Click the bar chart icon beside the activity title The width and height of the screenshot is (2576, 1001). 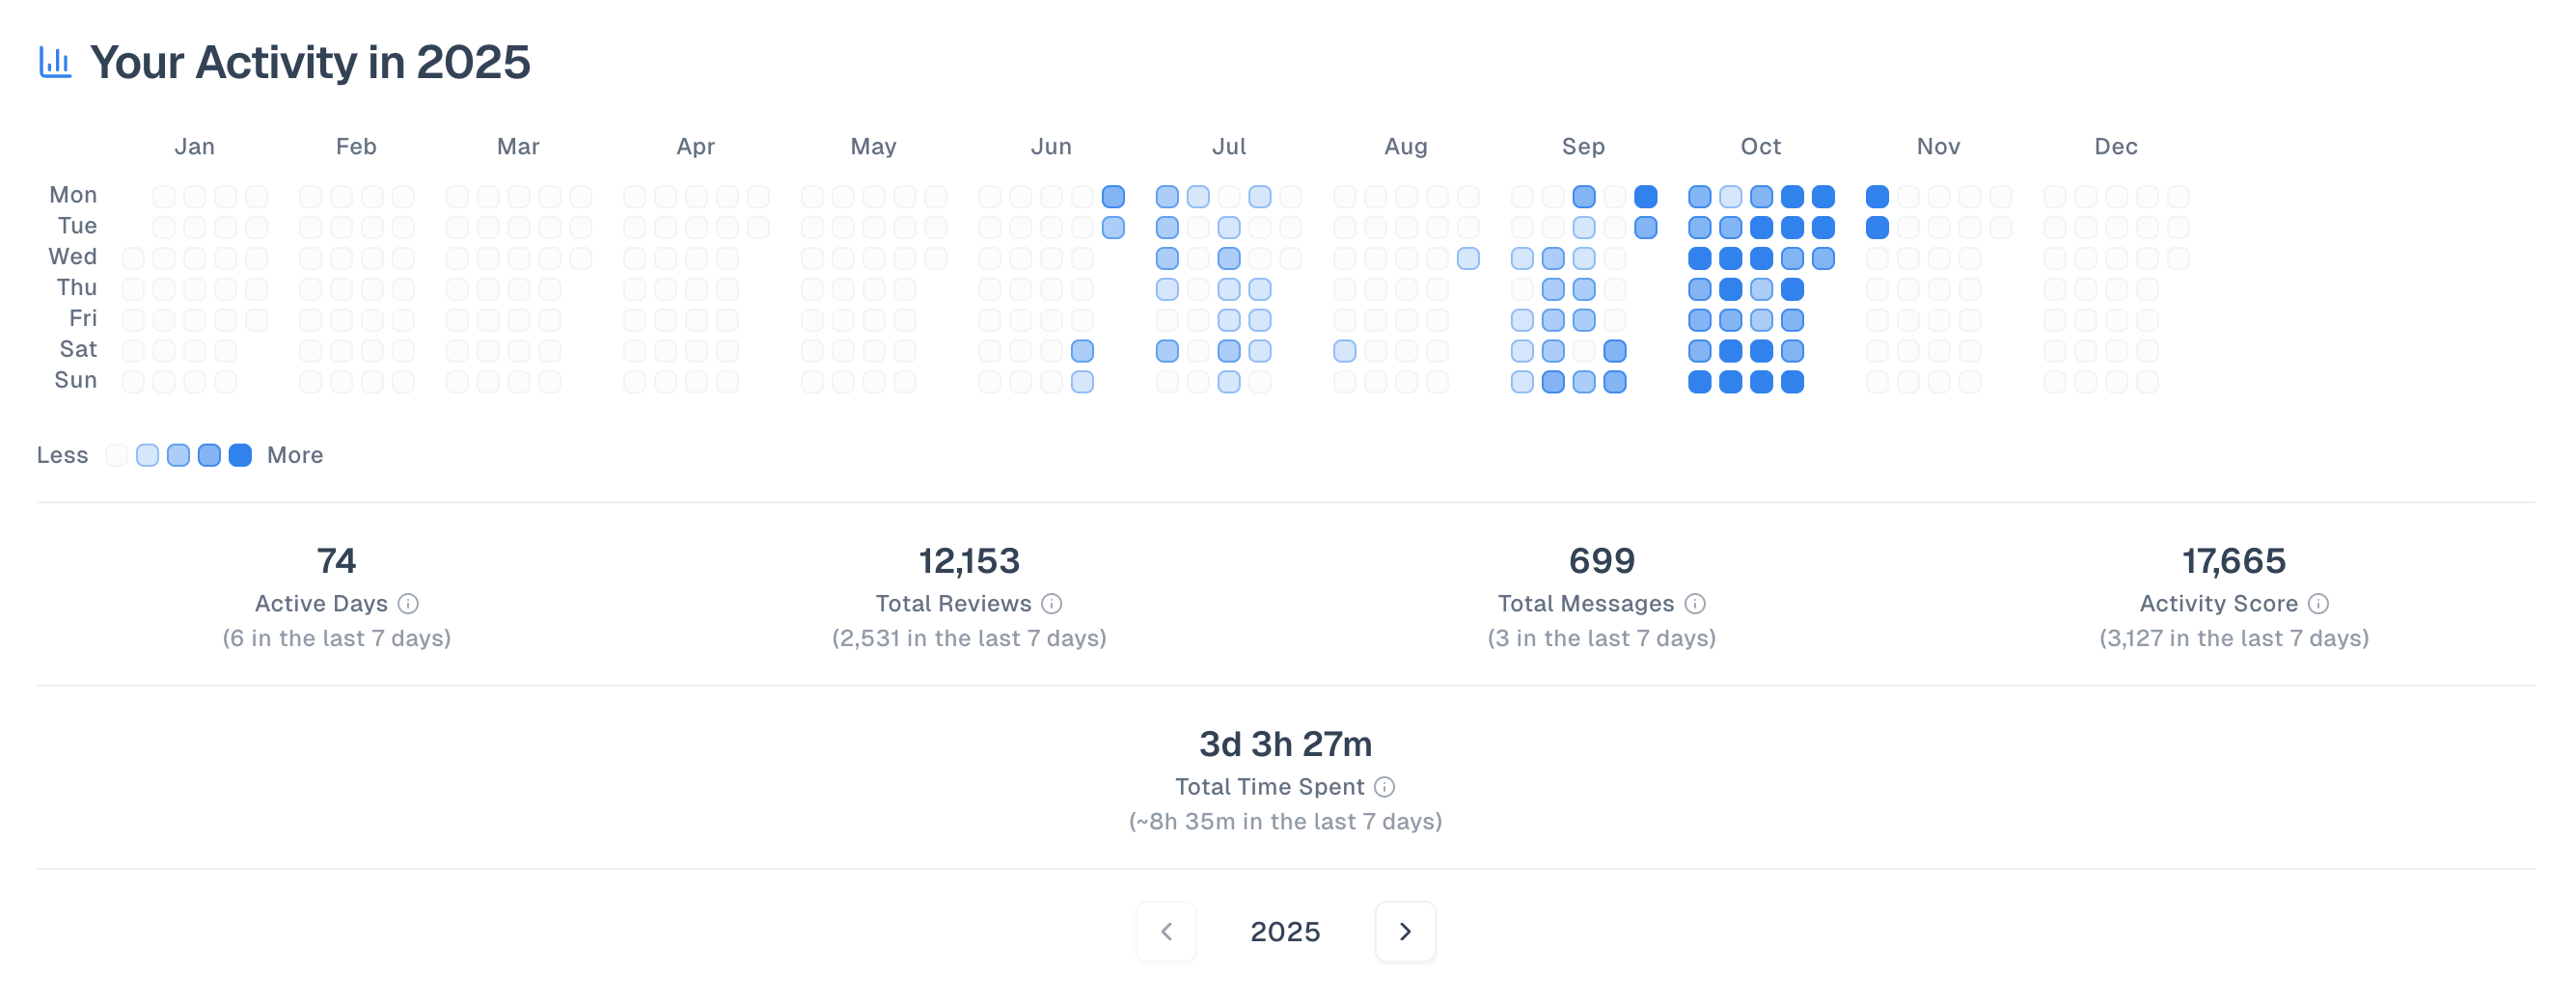[x=55, y=62]
